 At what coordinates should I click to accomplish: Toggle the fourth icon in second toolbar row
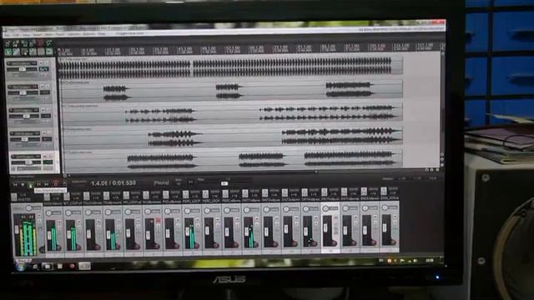(33, 52)
